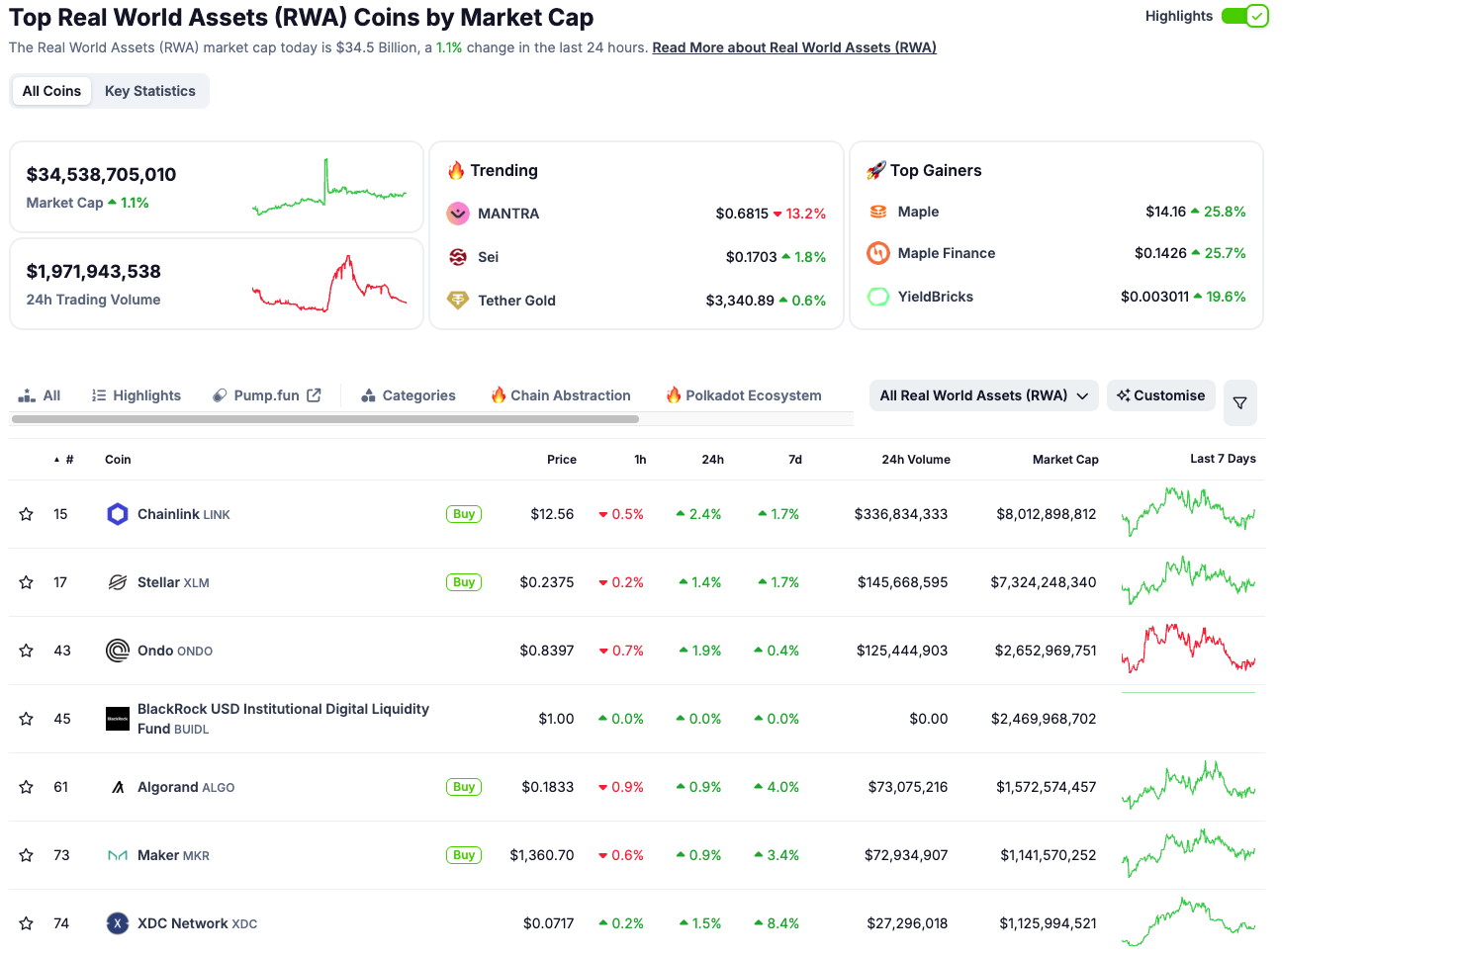The width and height of the screenshot is (1462, 957).
Task: Click the XDC Network logo icon
Action: [118, 923]
